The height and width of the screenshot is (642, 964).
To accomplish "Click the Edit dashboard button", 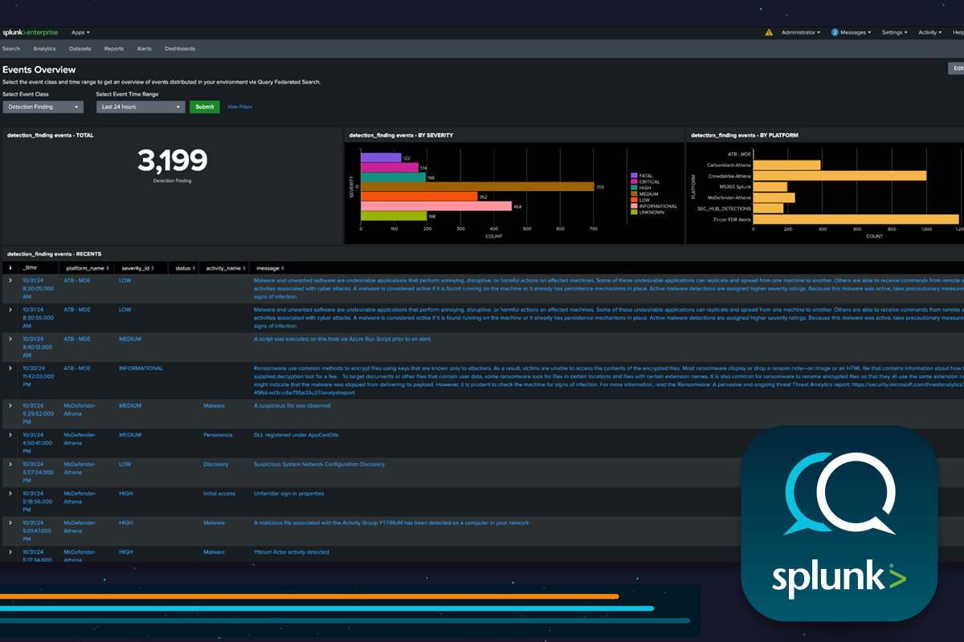I will point(956,68).
